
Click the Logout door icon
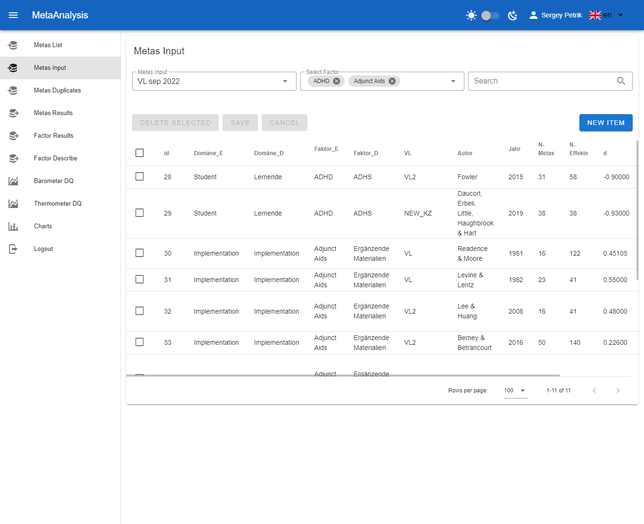click(x=13, y=249)
